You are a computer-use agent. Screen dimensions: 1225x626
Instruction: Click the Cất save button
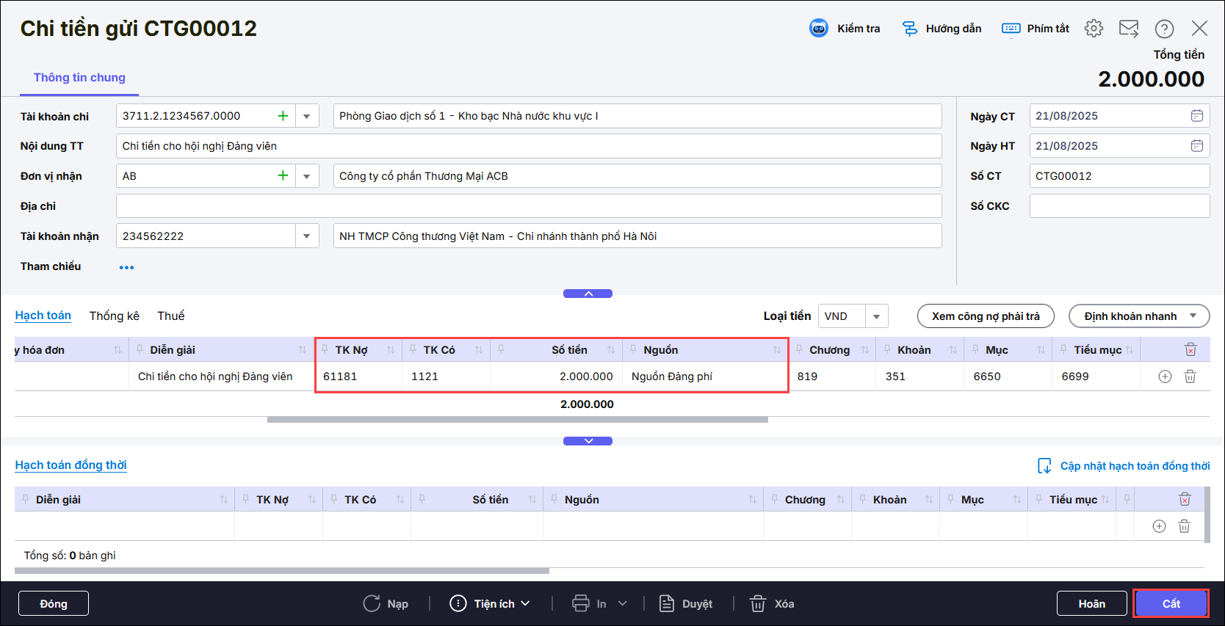(x=1170, y=603)
